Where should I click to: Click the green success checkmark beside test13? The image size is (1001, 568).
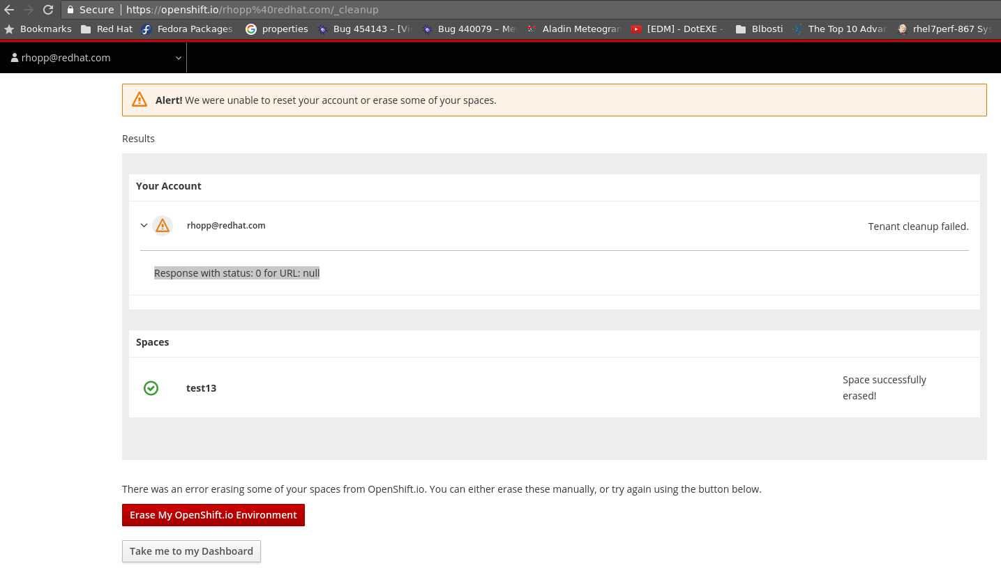click(151, 388)
